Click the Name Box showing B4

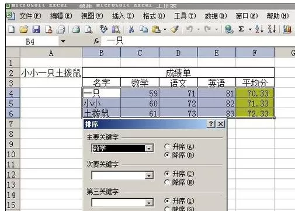coord(32,41)
